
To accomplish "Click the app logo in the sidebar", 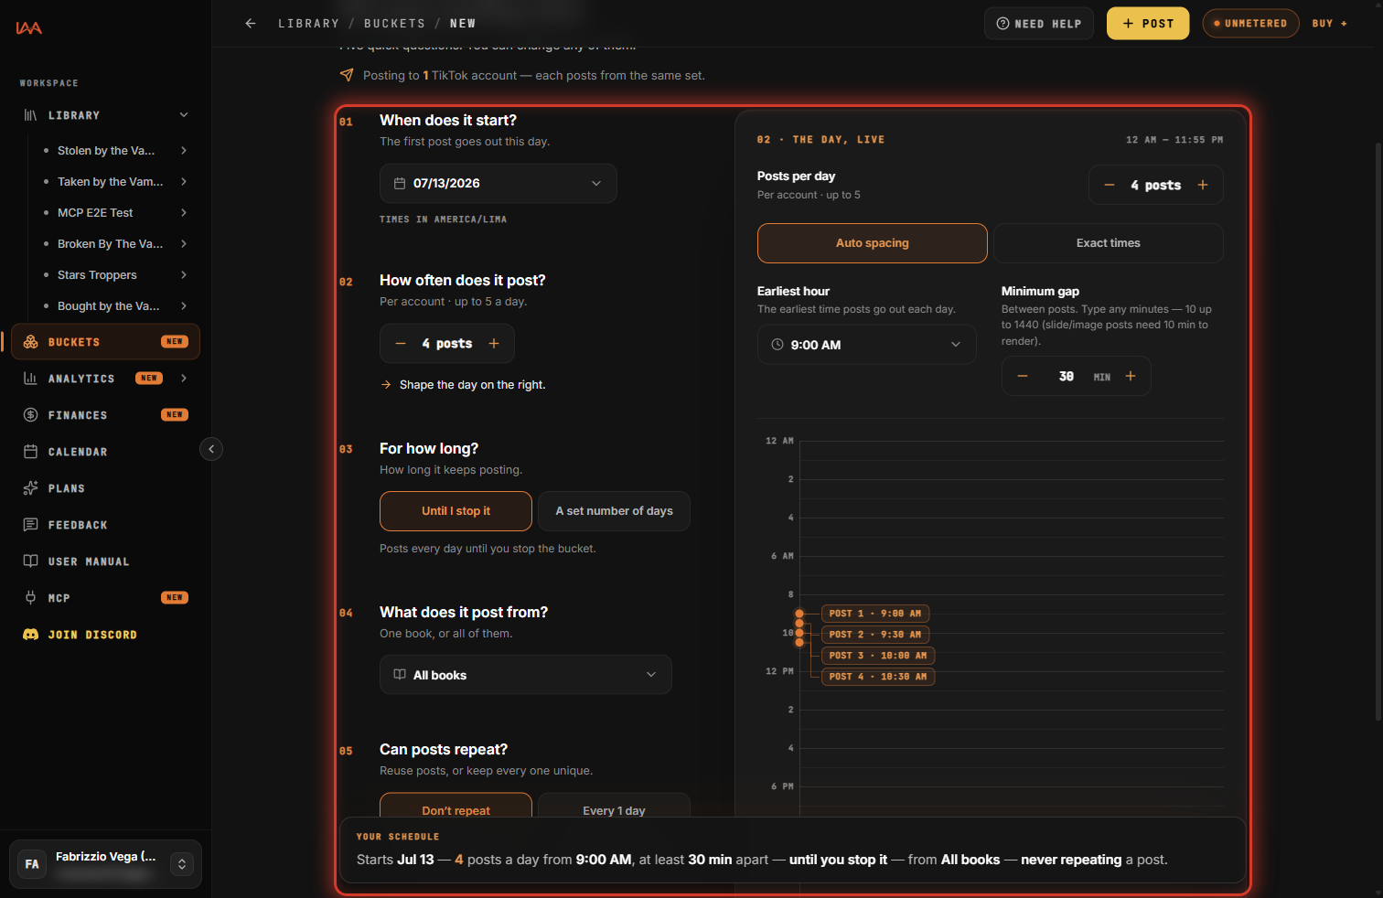I will pos(29,28).
